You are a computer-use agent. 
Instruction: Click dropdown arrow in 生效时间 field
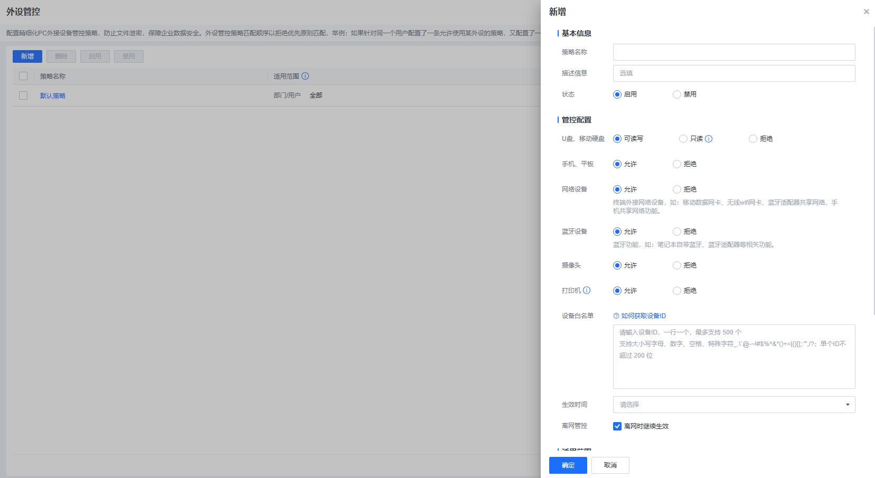coord(848,405)
